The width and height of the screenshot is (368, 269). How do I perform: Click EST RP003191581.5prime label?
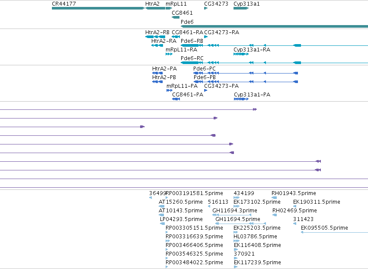coord(194,193)
